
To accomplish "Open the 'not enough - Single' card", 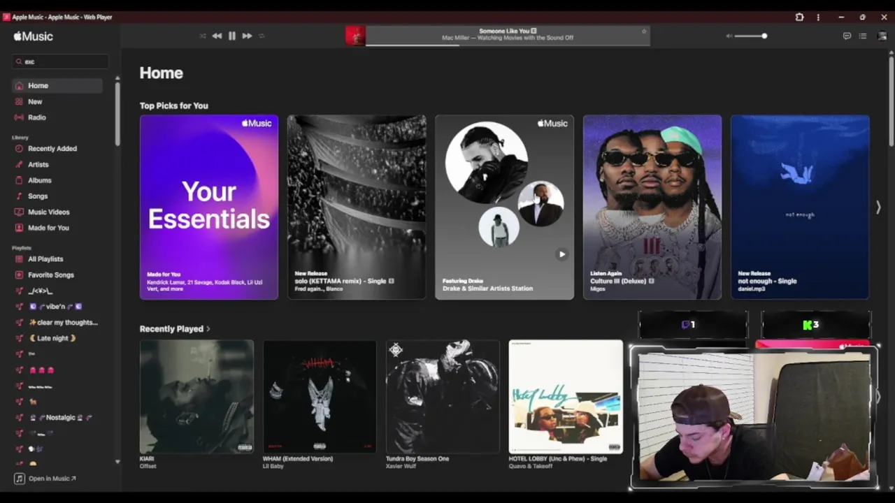I will click(x=800, y=207).
